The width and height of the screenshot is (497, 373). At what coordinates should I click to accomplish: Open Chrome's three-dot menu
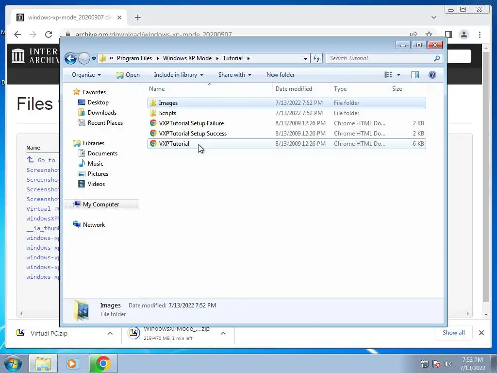(x=480, y=34)
